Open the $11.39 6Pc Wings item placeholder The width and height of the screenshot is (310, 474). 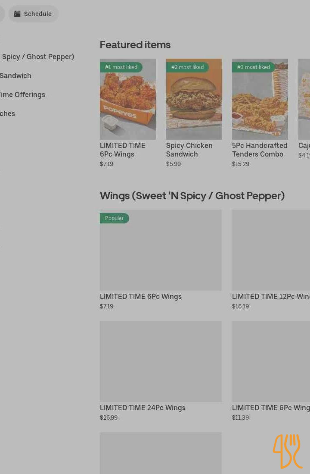coord(270,361)
